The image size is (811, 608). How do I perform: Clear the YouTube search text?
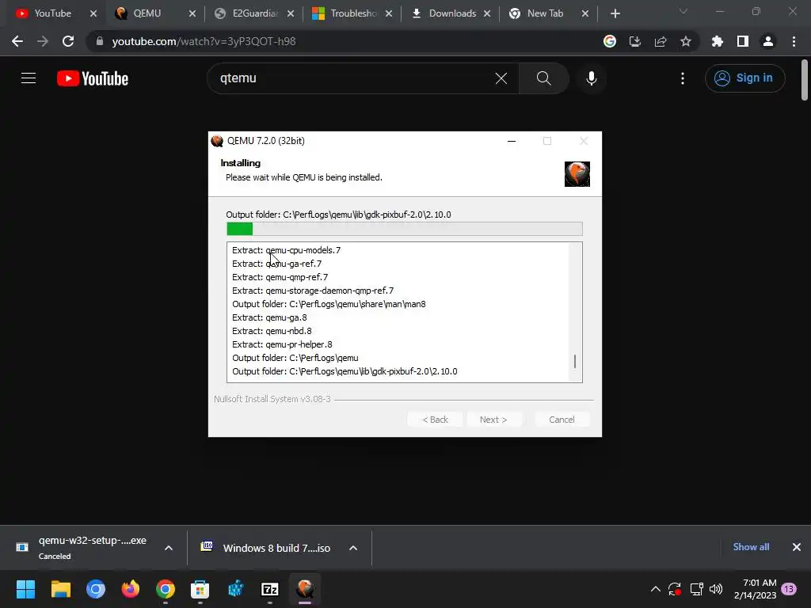tap(501, 78)
